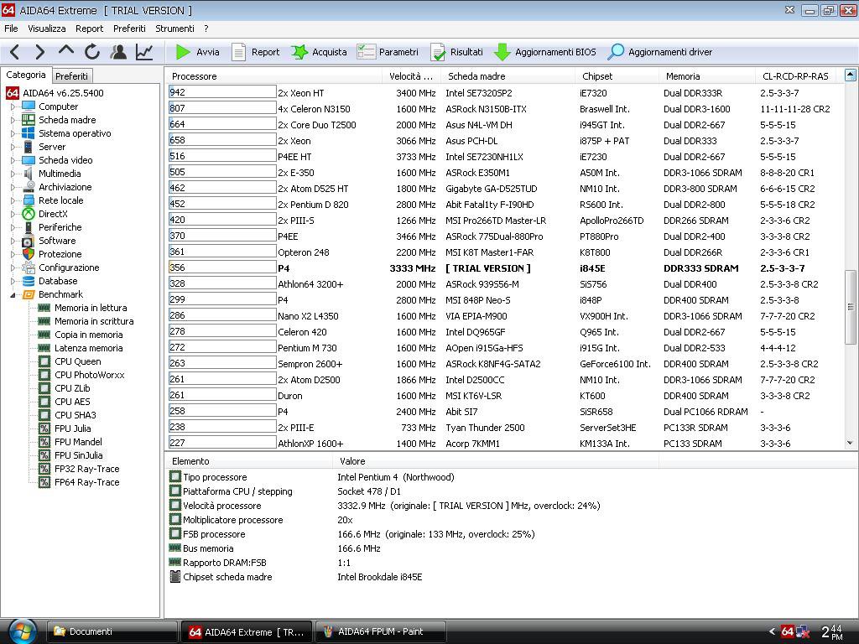Viewport: 859px width, 644px height.
Task: Start benchmark with Avvia button
Action: pyautogui.click(x=198, y=52)
